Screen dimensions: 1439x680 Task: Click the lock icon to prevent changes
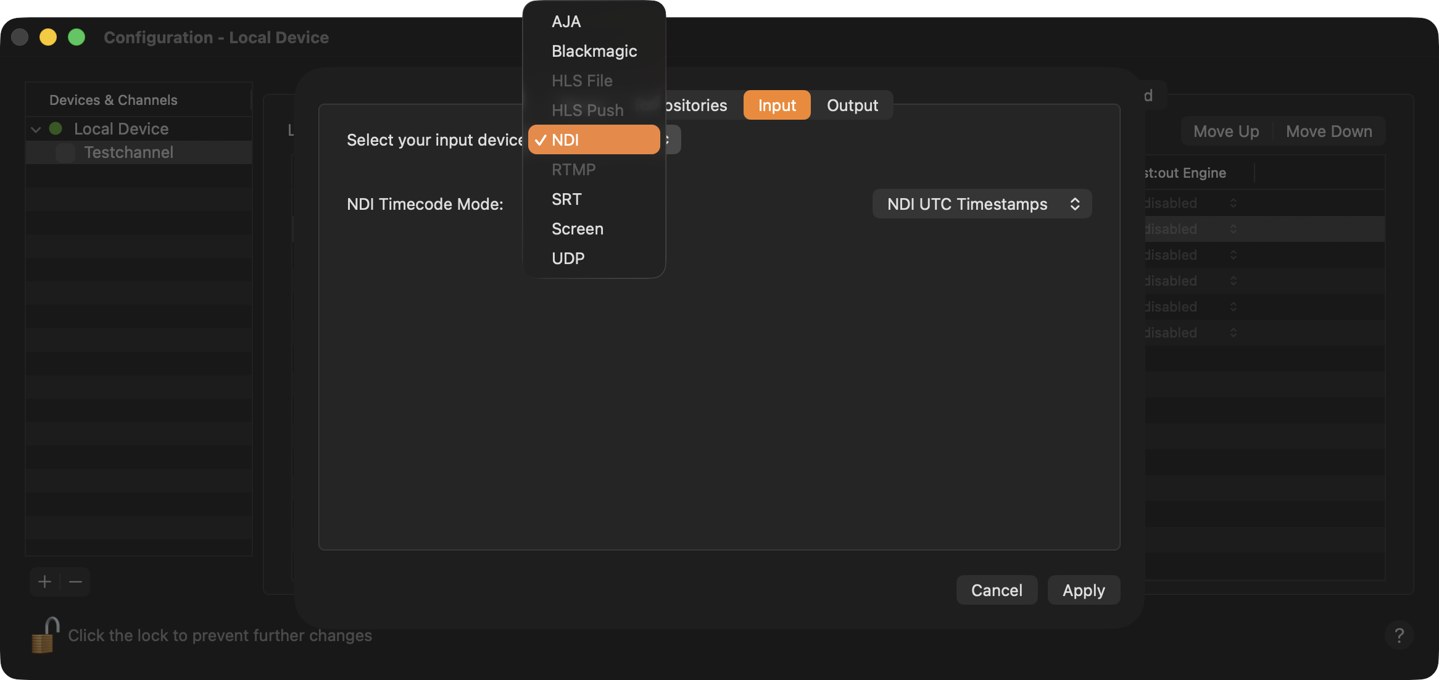click(x=44, y=635)
